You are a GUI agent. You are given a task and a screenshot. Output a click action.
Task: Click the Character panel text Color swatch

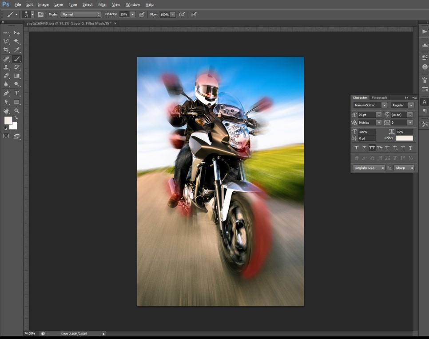pyautogui.click(x=404, y=138)
